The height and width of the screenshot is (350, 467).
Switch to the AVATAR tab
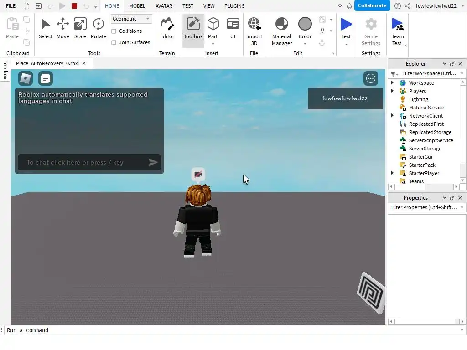coord(164,6)
